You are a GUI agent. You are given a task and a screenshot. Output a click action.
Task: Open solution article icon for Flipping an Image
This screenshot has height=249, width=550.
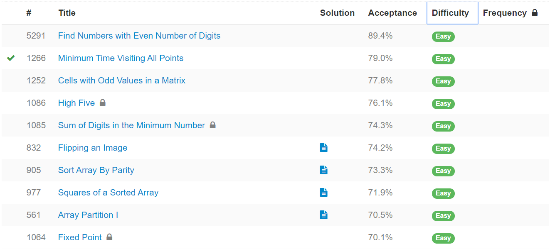click(324, 147)
